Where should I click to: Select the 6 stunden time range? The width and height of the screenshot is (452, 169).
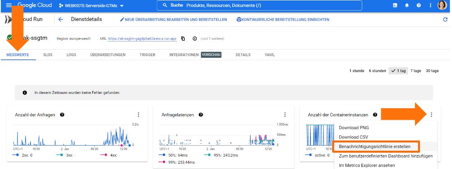pyautogui.click(x=377, y=71)
